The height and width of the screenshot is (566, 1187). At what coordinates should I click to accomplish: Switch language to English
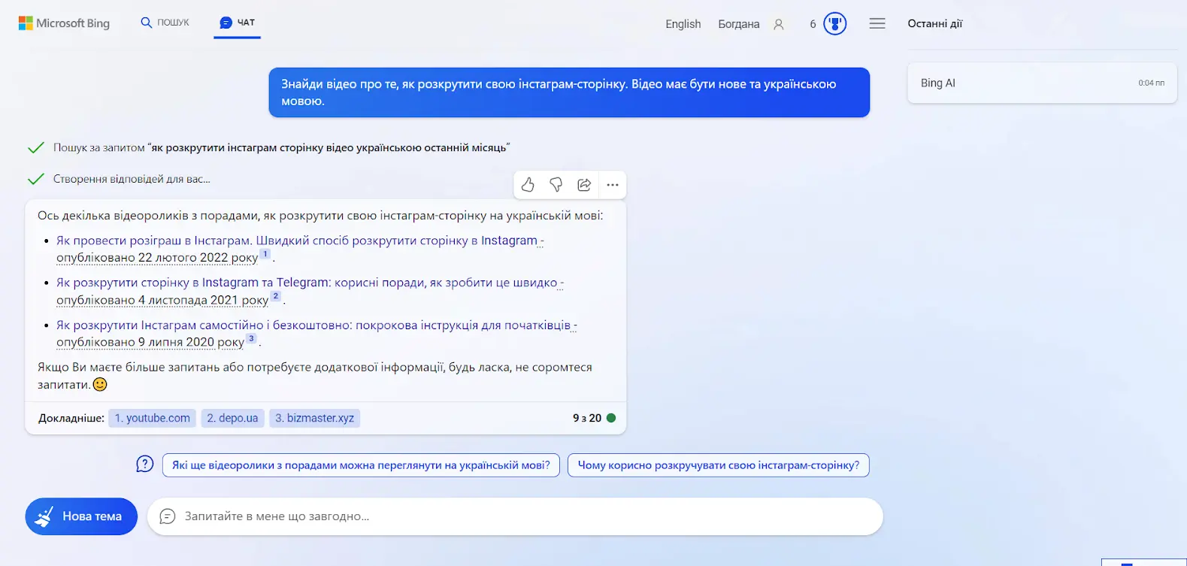coord(683,24)
